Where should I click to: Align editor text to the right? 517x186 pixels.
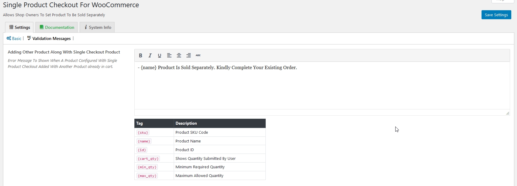coord(188,55)
